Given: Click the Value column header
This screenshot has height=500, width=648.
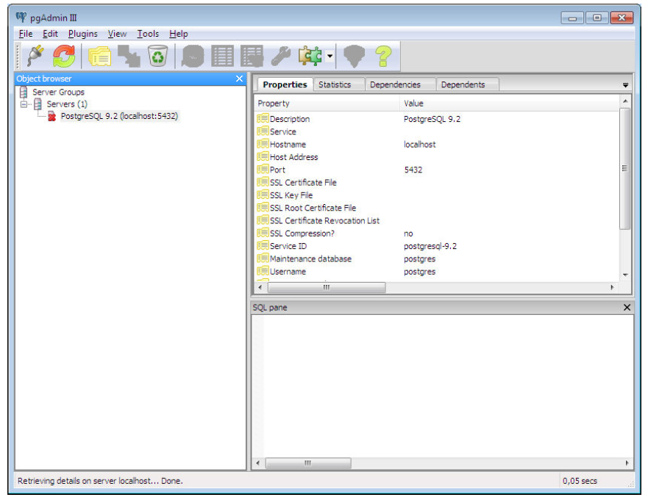Looking at the screenshot, I should [x=510, y=104].
